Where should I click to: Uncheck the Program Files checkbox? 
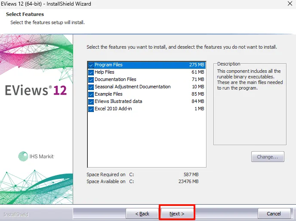(91, 65)
